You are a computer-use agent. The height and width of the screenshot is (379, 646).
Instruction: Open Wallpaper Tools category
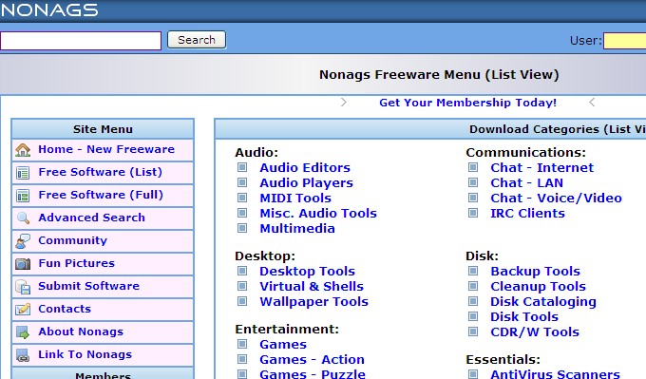(x=313, y=302)
